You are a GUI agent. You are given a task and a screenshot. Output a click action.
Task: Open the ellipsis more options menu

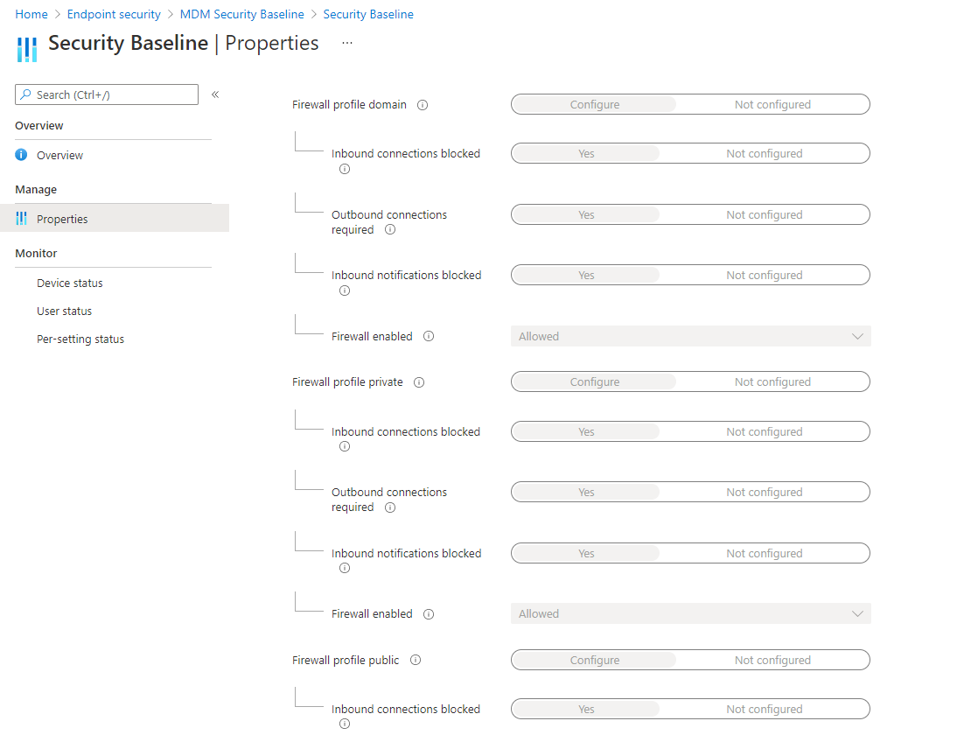click(x=347, y=43)
